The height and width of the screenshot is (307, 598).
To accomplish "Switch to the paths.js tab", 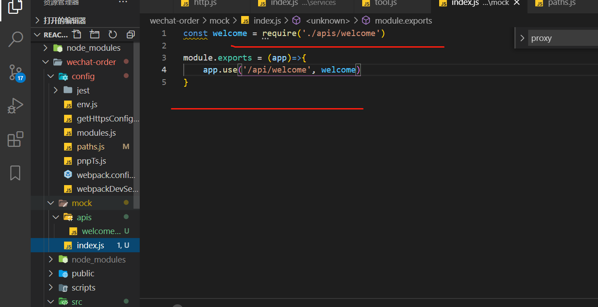I will tap(562, 3).
